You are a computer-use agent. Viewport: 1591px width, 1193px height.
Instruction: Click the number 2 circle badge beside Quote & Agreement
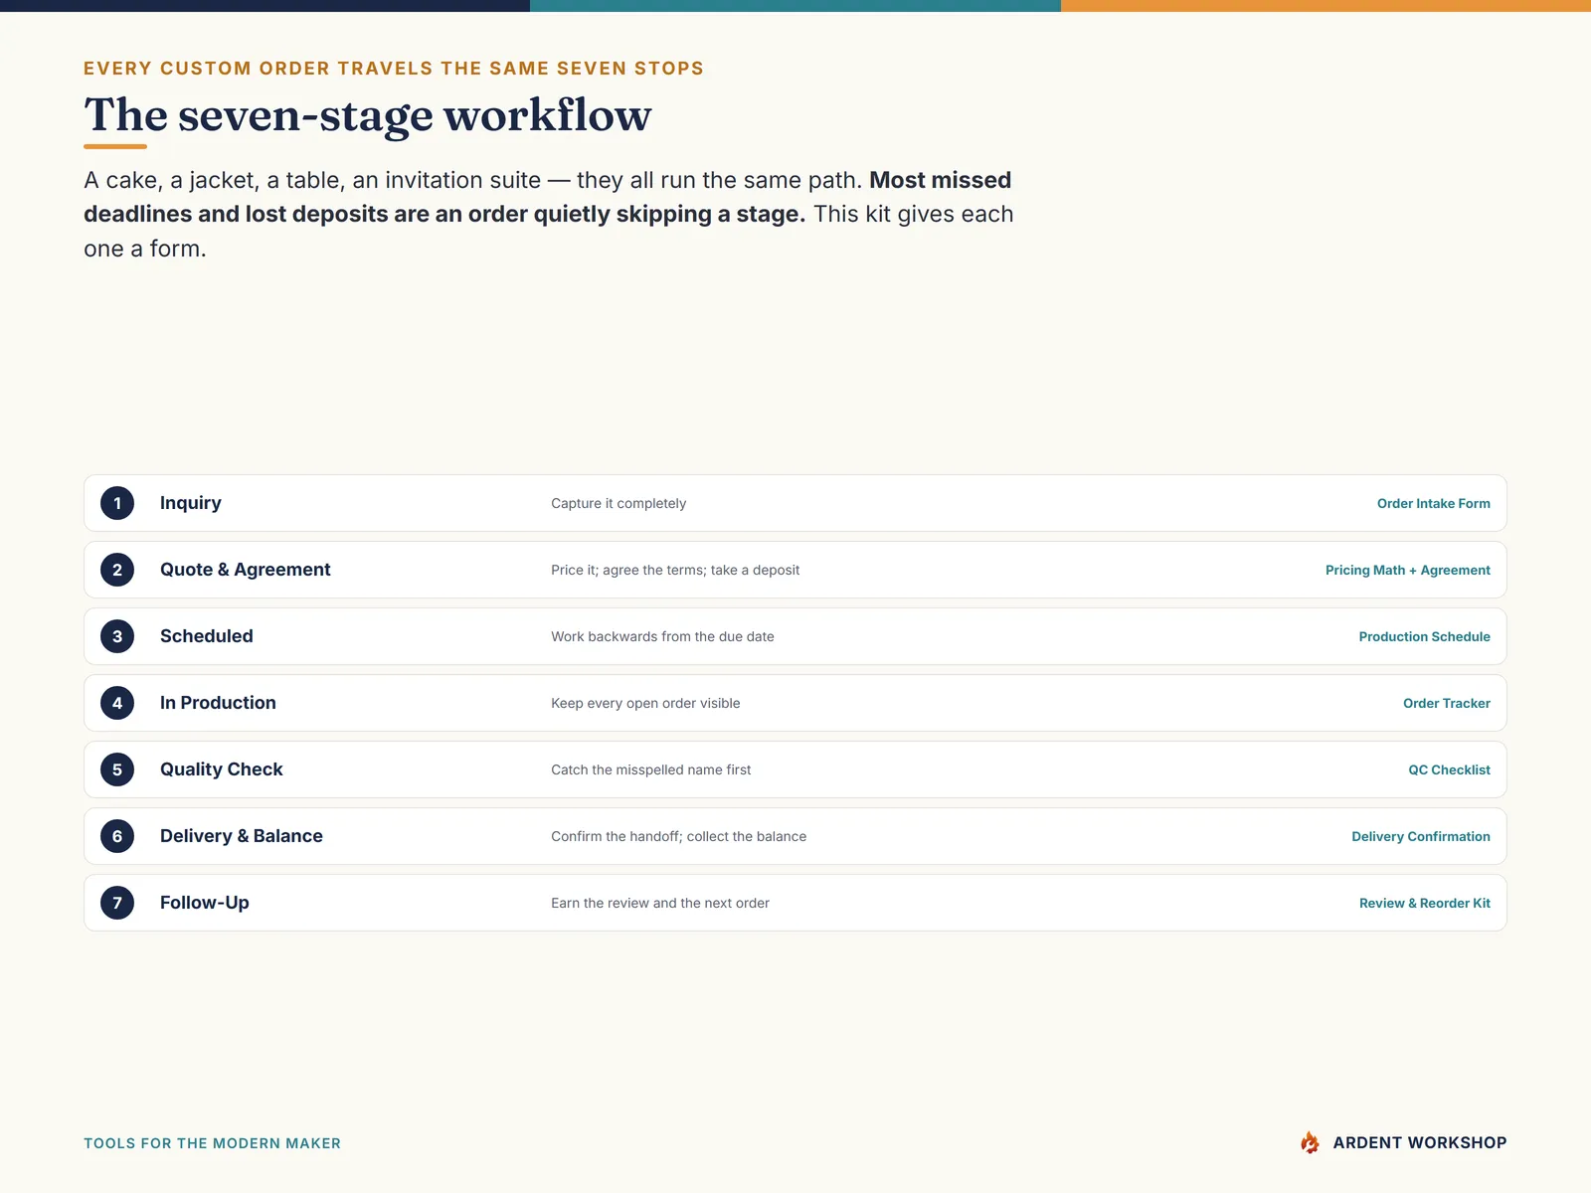tap(117, 570)
